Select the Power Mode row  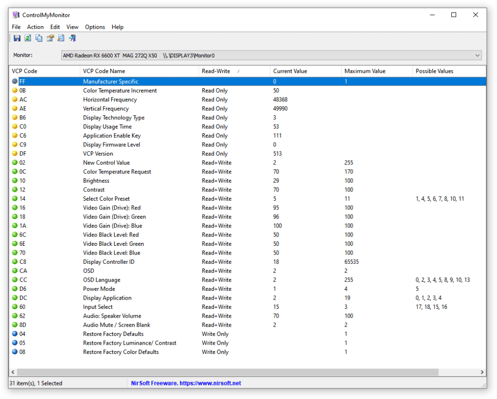click(248, 289)
